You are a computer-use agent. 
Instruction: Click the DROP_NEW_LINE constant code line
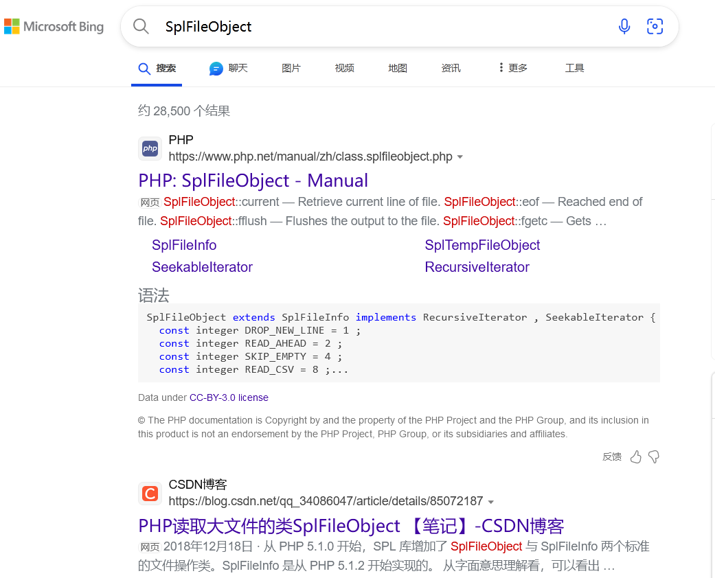pos(260,330)
